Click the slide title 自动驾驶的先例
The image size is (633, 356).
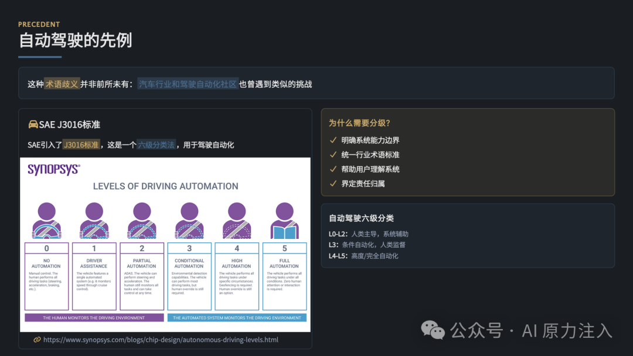point(76,40)
